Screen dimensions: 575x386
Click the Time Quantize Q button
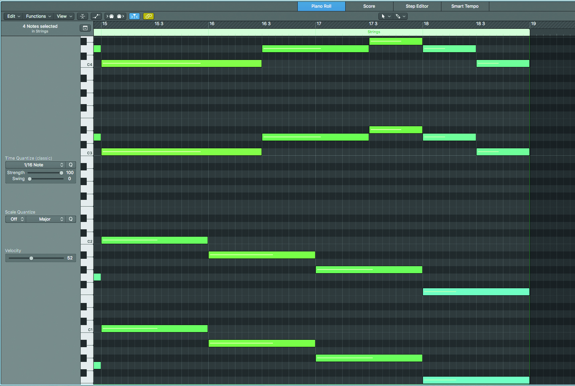coord(71,165)
